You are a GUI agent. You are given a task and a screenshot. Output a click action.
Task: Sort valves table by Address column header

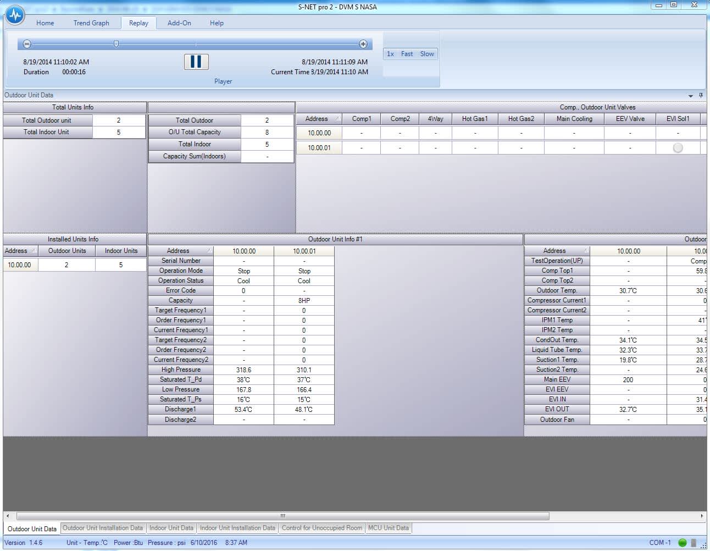tap(319, 119)
